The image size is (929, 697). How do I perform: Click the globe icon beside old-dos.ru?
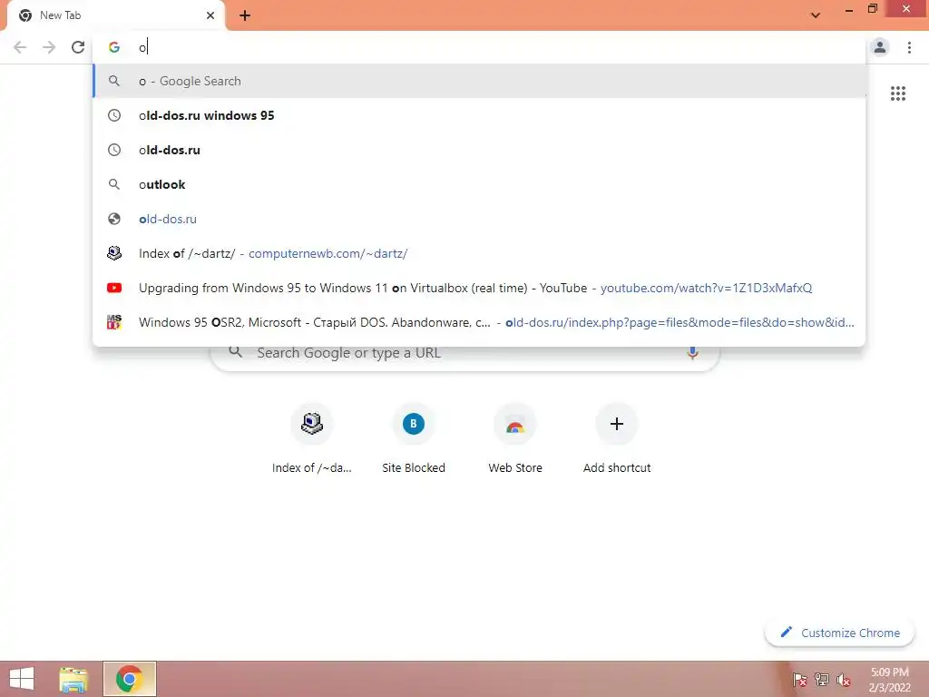tap(114, 219)
